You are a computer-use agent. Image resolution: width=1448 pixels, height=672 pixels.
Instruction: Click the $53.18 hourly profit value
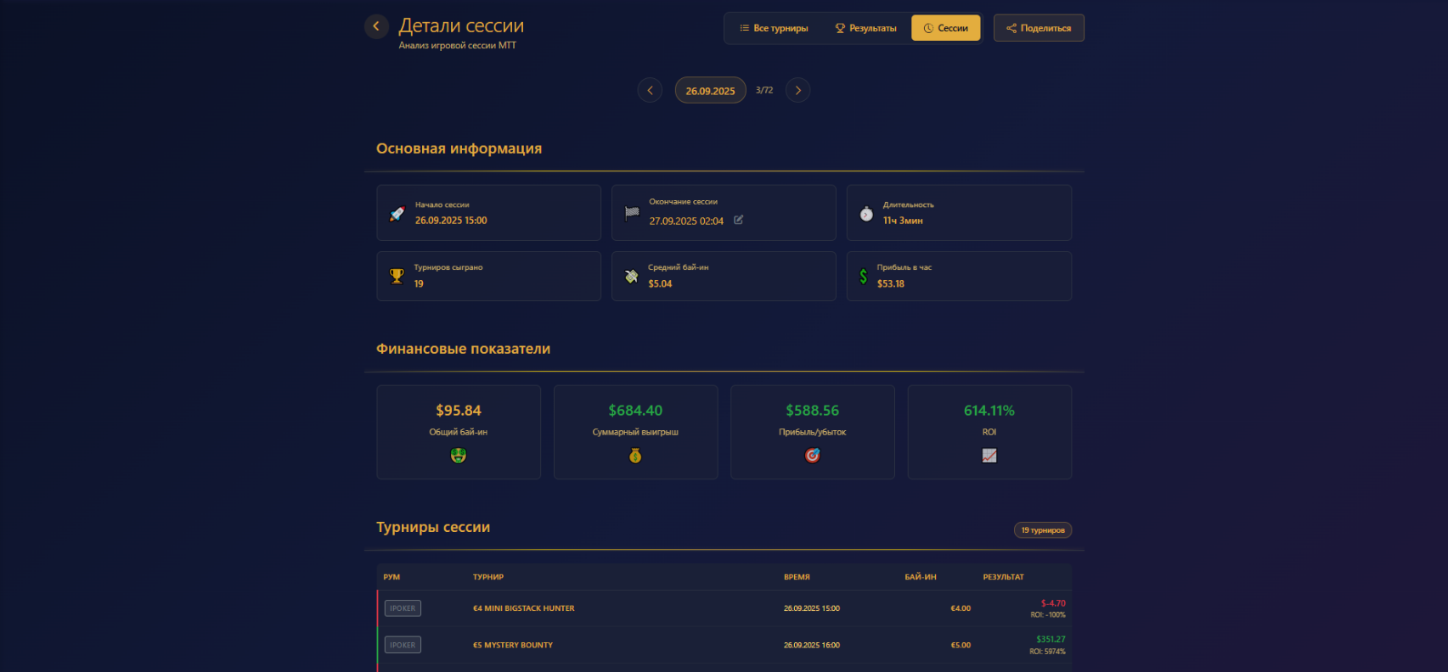coord(891,284)
